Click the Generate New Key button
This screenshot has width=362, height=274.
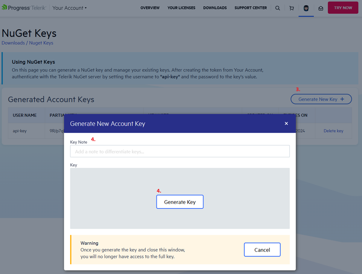[x=321, y=99]
